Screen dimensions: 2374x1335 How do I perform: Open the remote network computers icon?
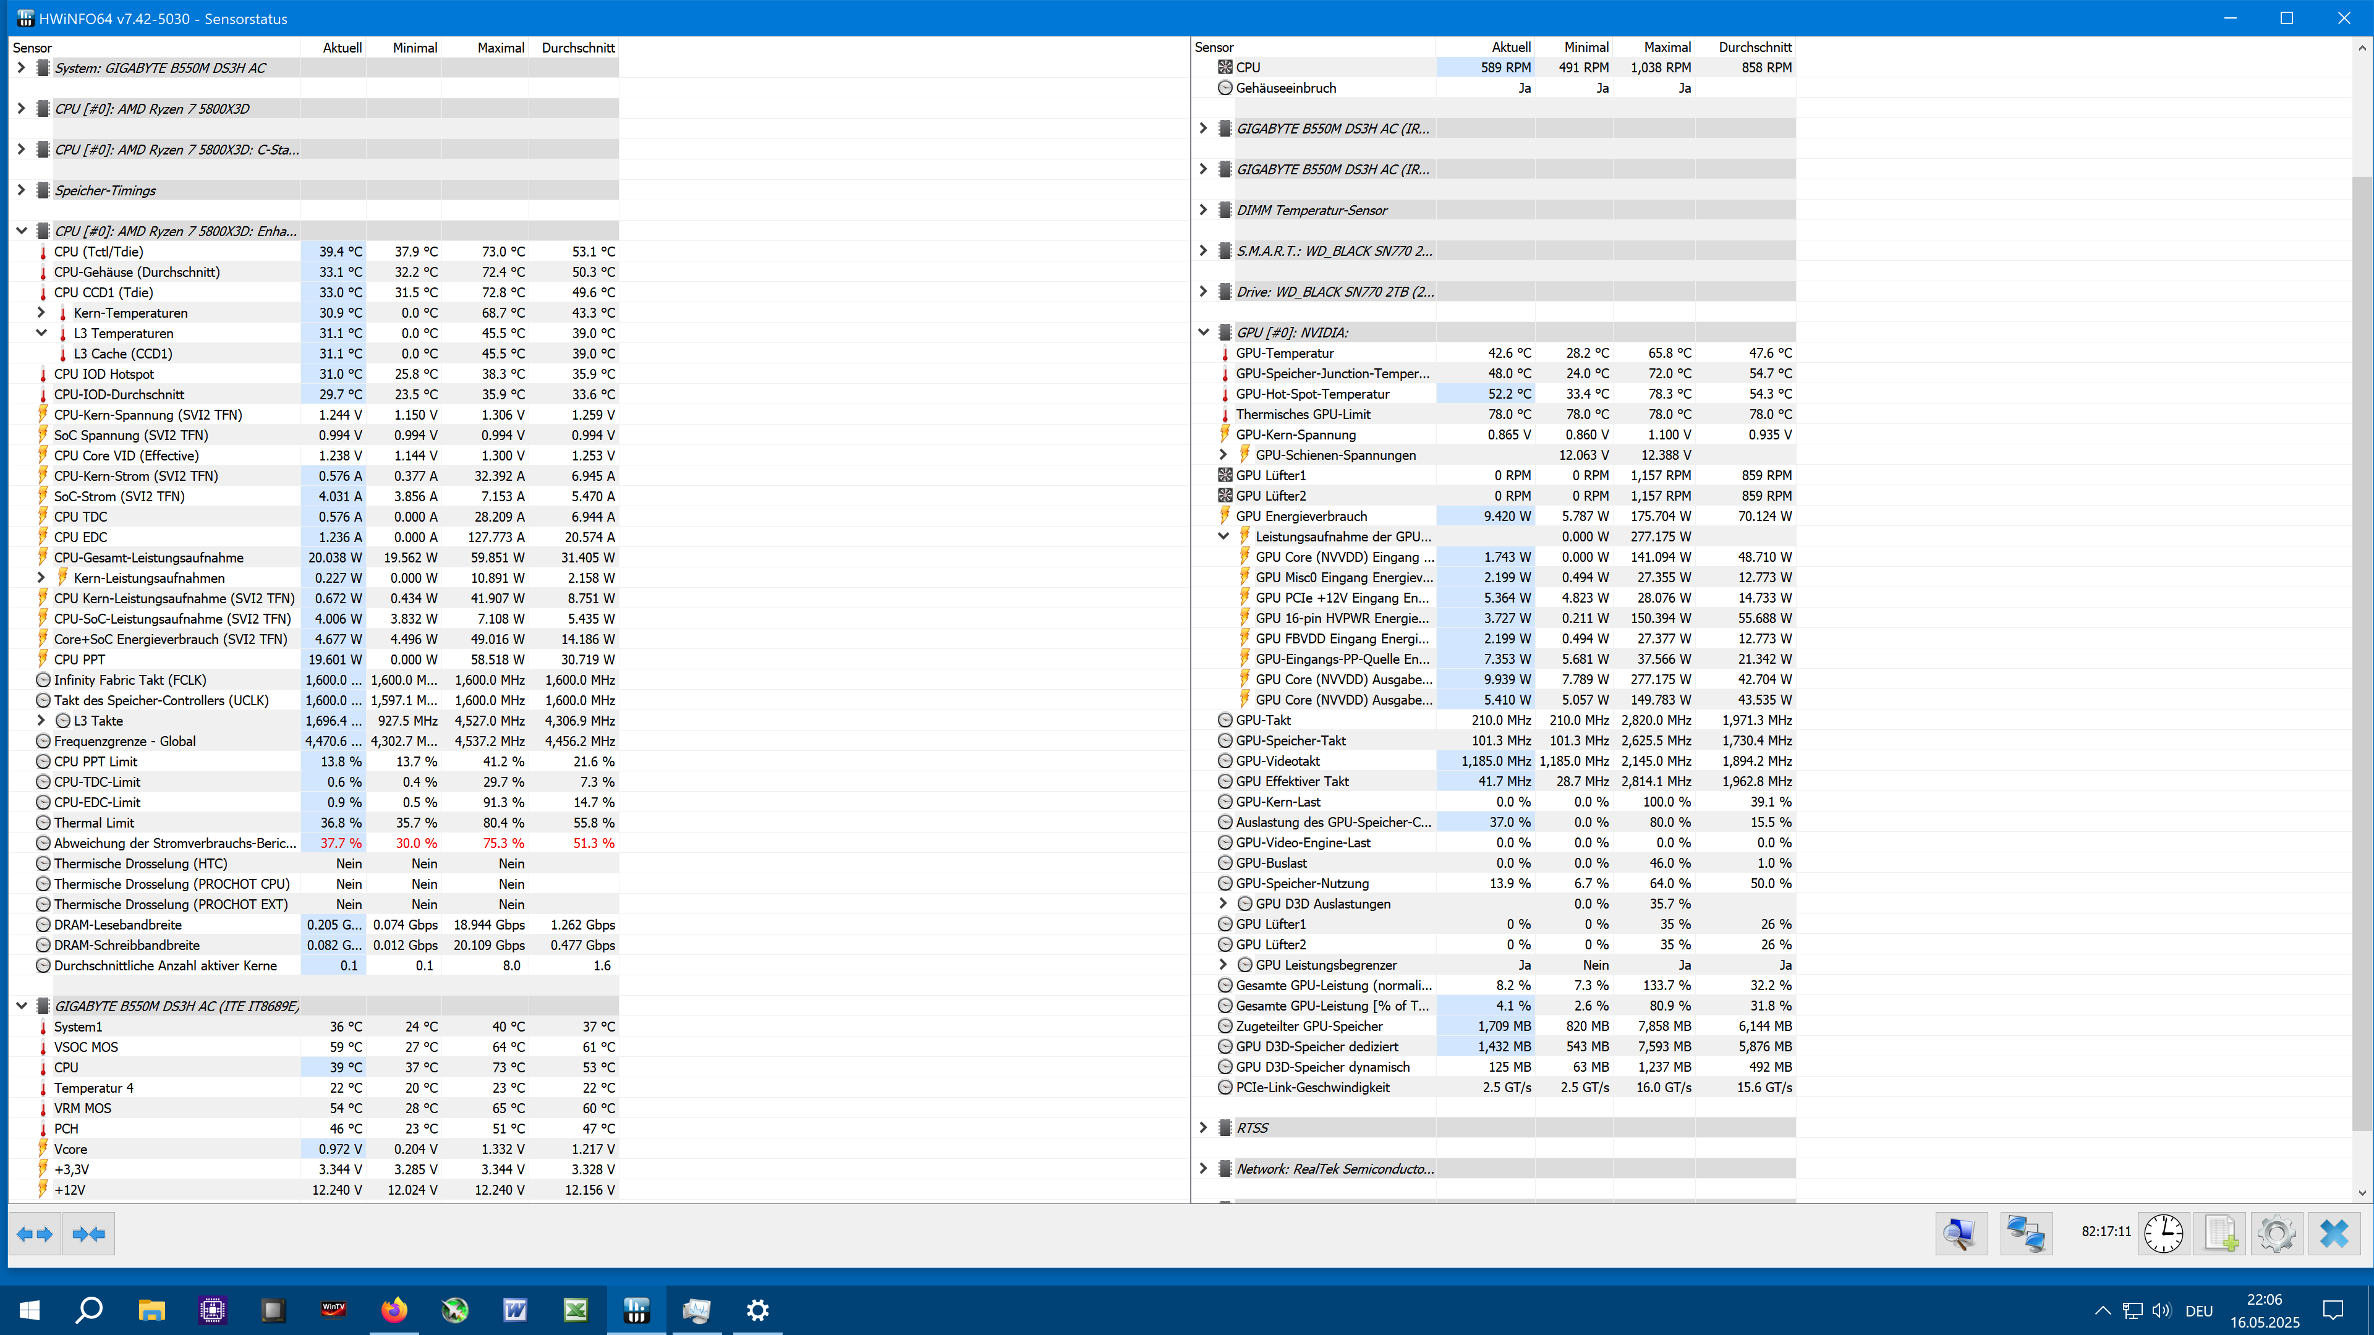point(2026,1234)
